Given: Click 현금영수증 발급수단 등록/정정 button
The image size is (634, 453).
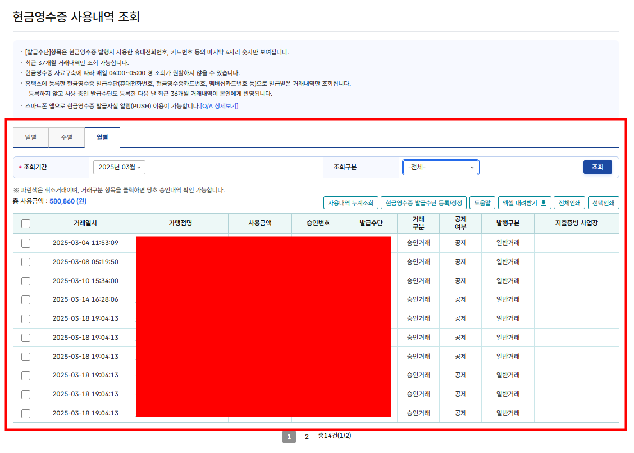Looking at the screenshot, I should coord(424,203).
